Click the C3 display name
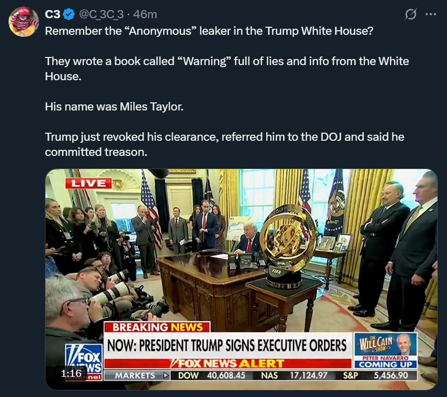The image size is (447, 397). (53, 14)
